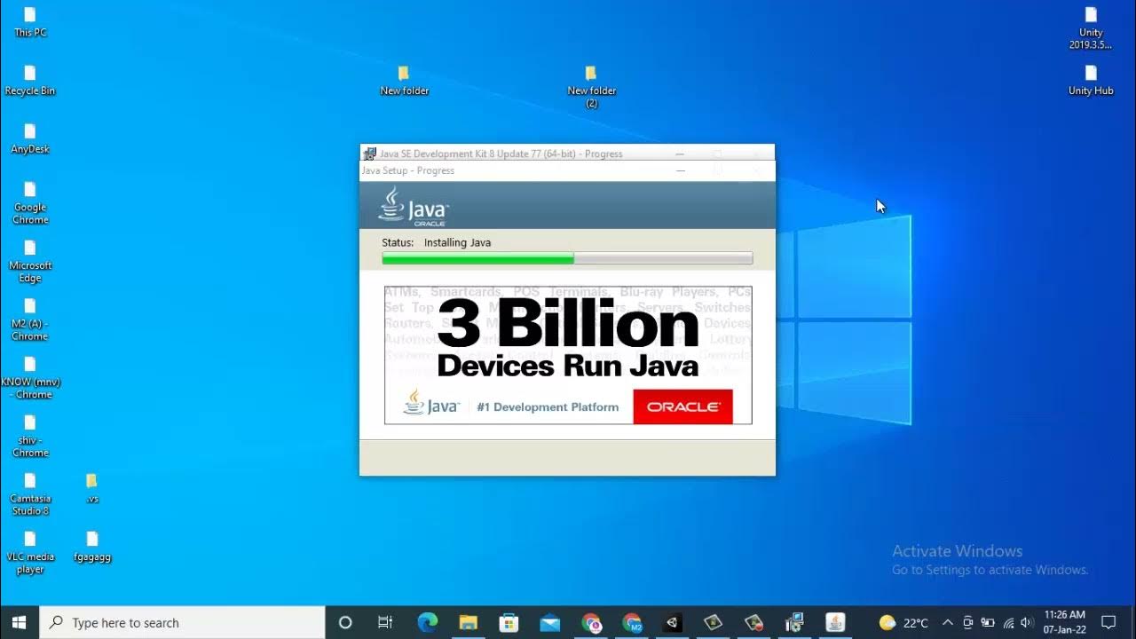This screenshot has width=1136, height=639.
Task: Select the M2 (A) - Chrome shortcut
Action: pos(30,319)
